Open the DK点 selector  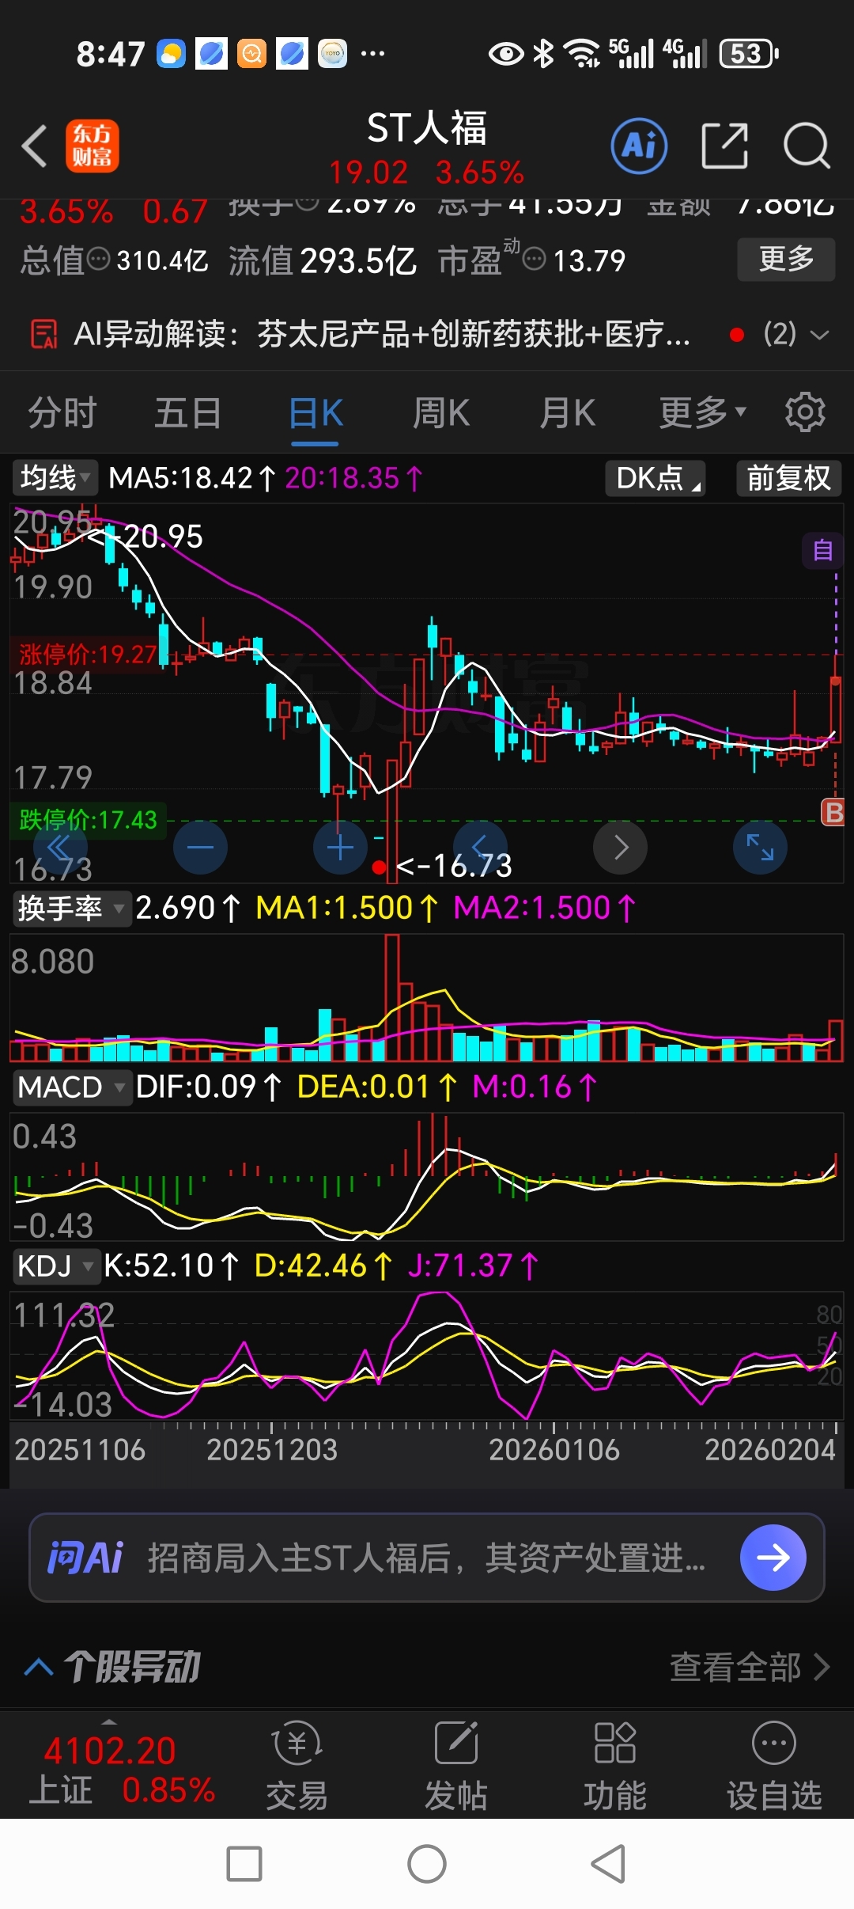(x=656, y=478)
